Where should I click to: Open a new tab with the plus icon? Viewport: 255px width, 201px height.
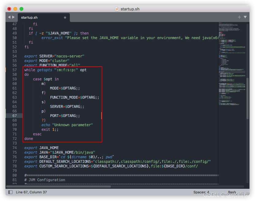pyautogui.click(x=239, y=17)
